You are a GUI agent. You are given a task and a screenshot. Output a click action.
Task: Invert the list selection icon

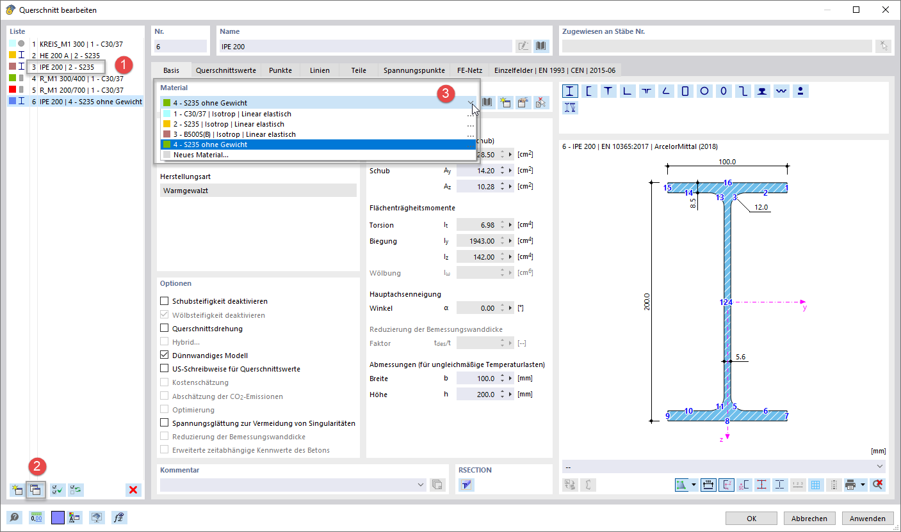pos(76,490)
